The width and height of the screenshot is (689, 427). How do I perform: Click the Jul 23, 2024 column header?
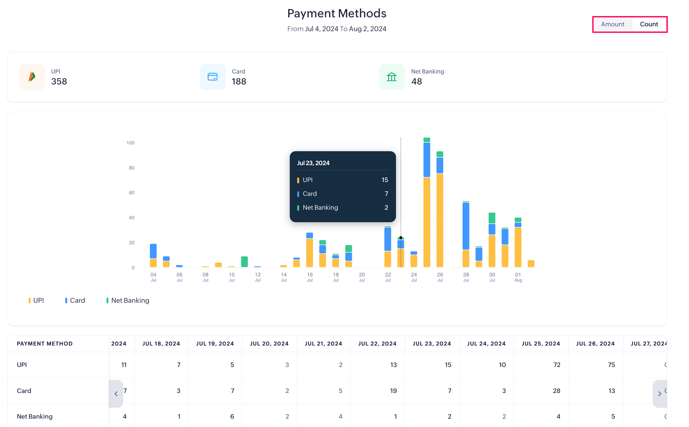[x=432, y=344]
